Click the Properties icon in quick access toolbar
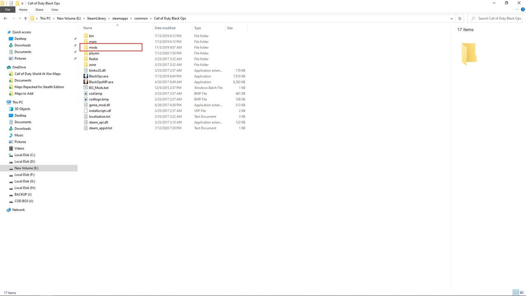 coord(11,3)
